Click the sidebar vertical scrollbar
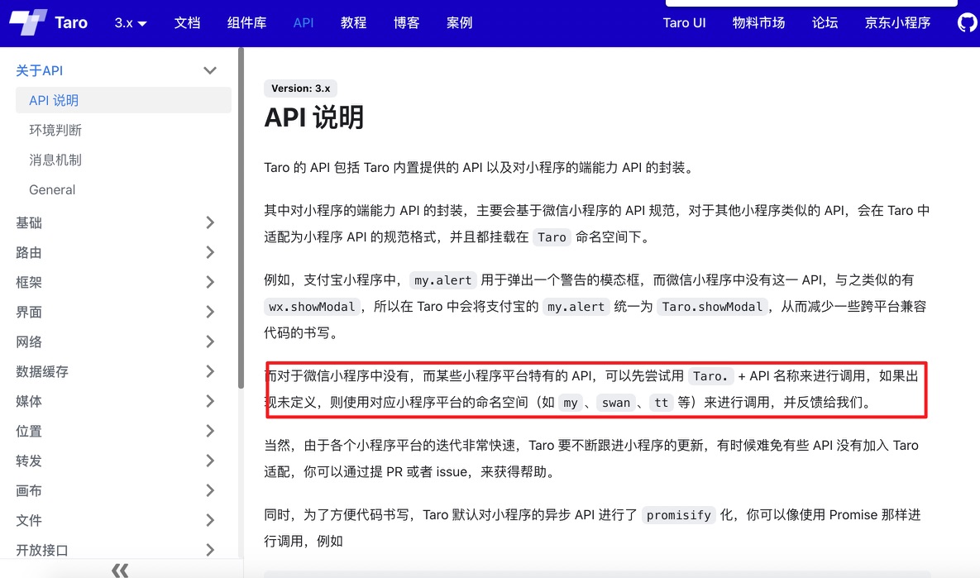 (241, 218)
